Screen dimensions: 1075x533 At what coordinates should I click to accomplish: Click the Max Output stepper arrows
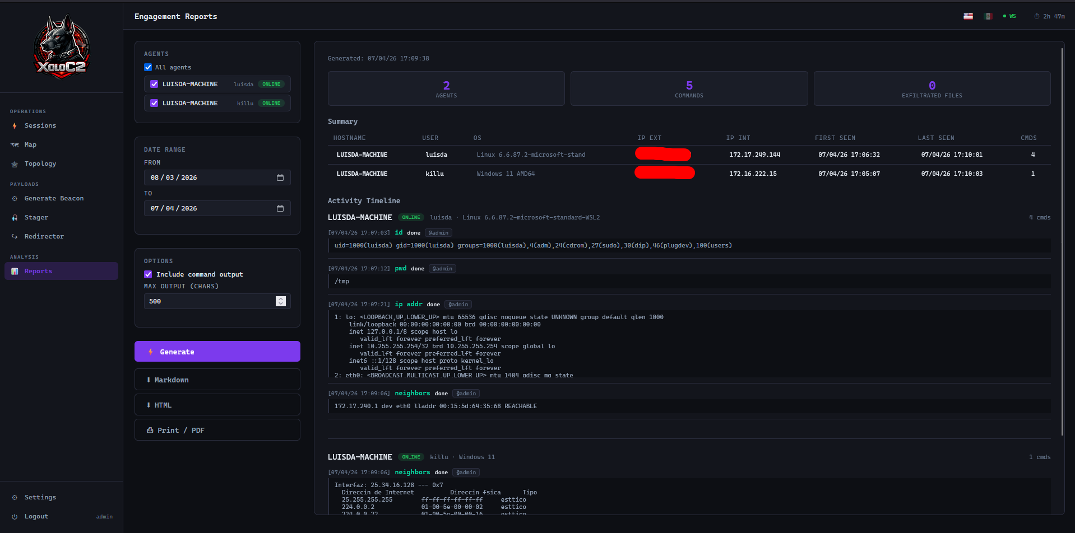coord(281,301)
